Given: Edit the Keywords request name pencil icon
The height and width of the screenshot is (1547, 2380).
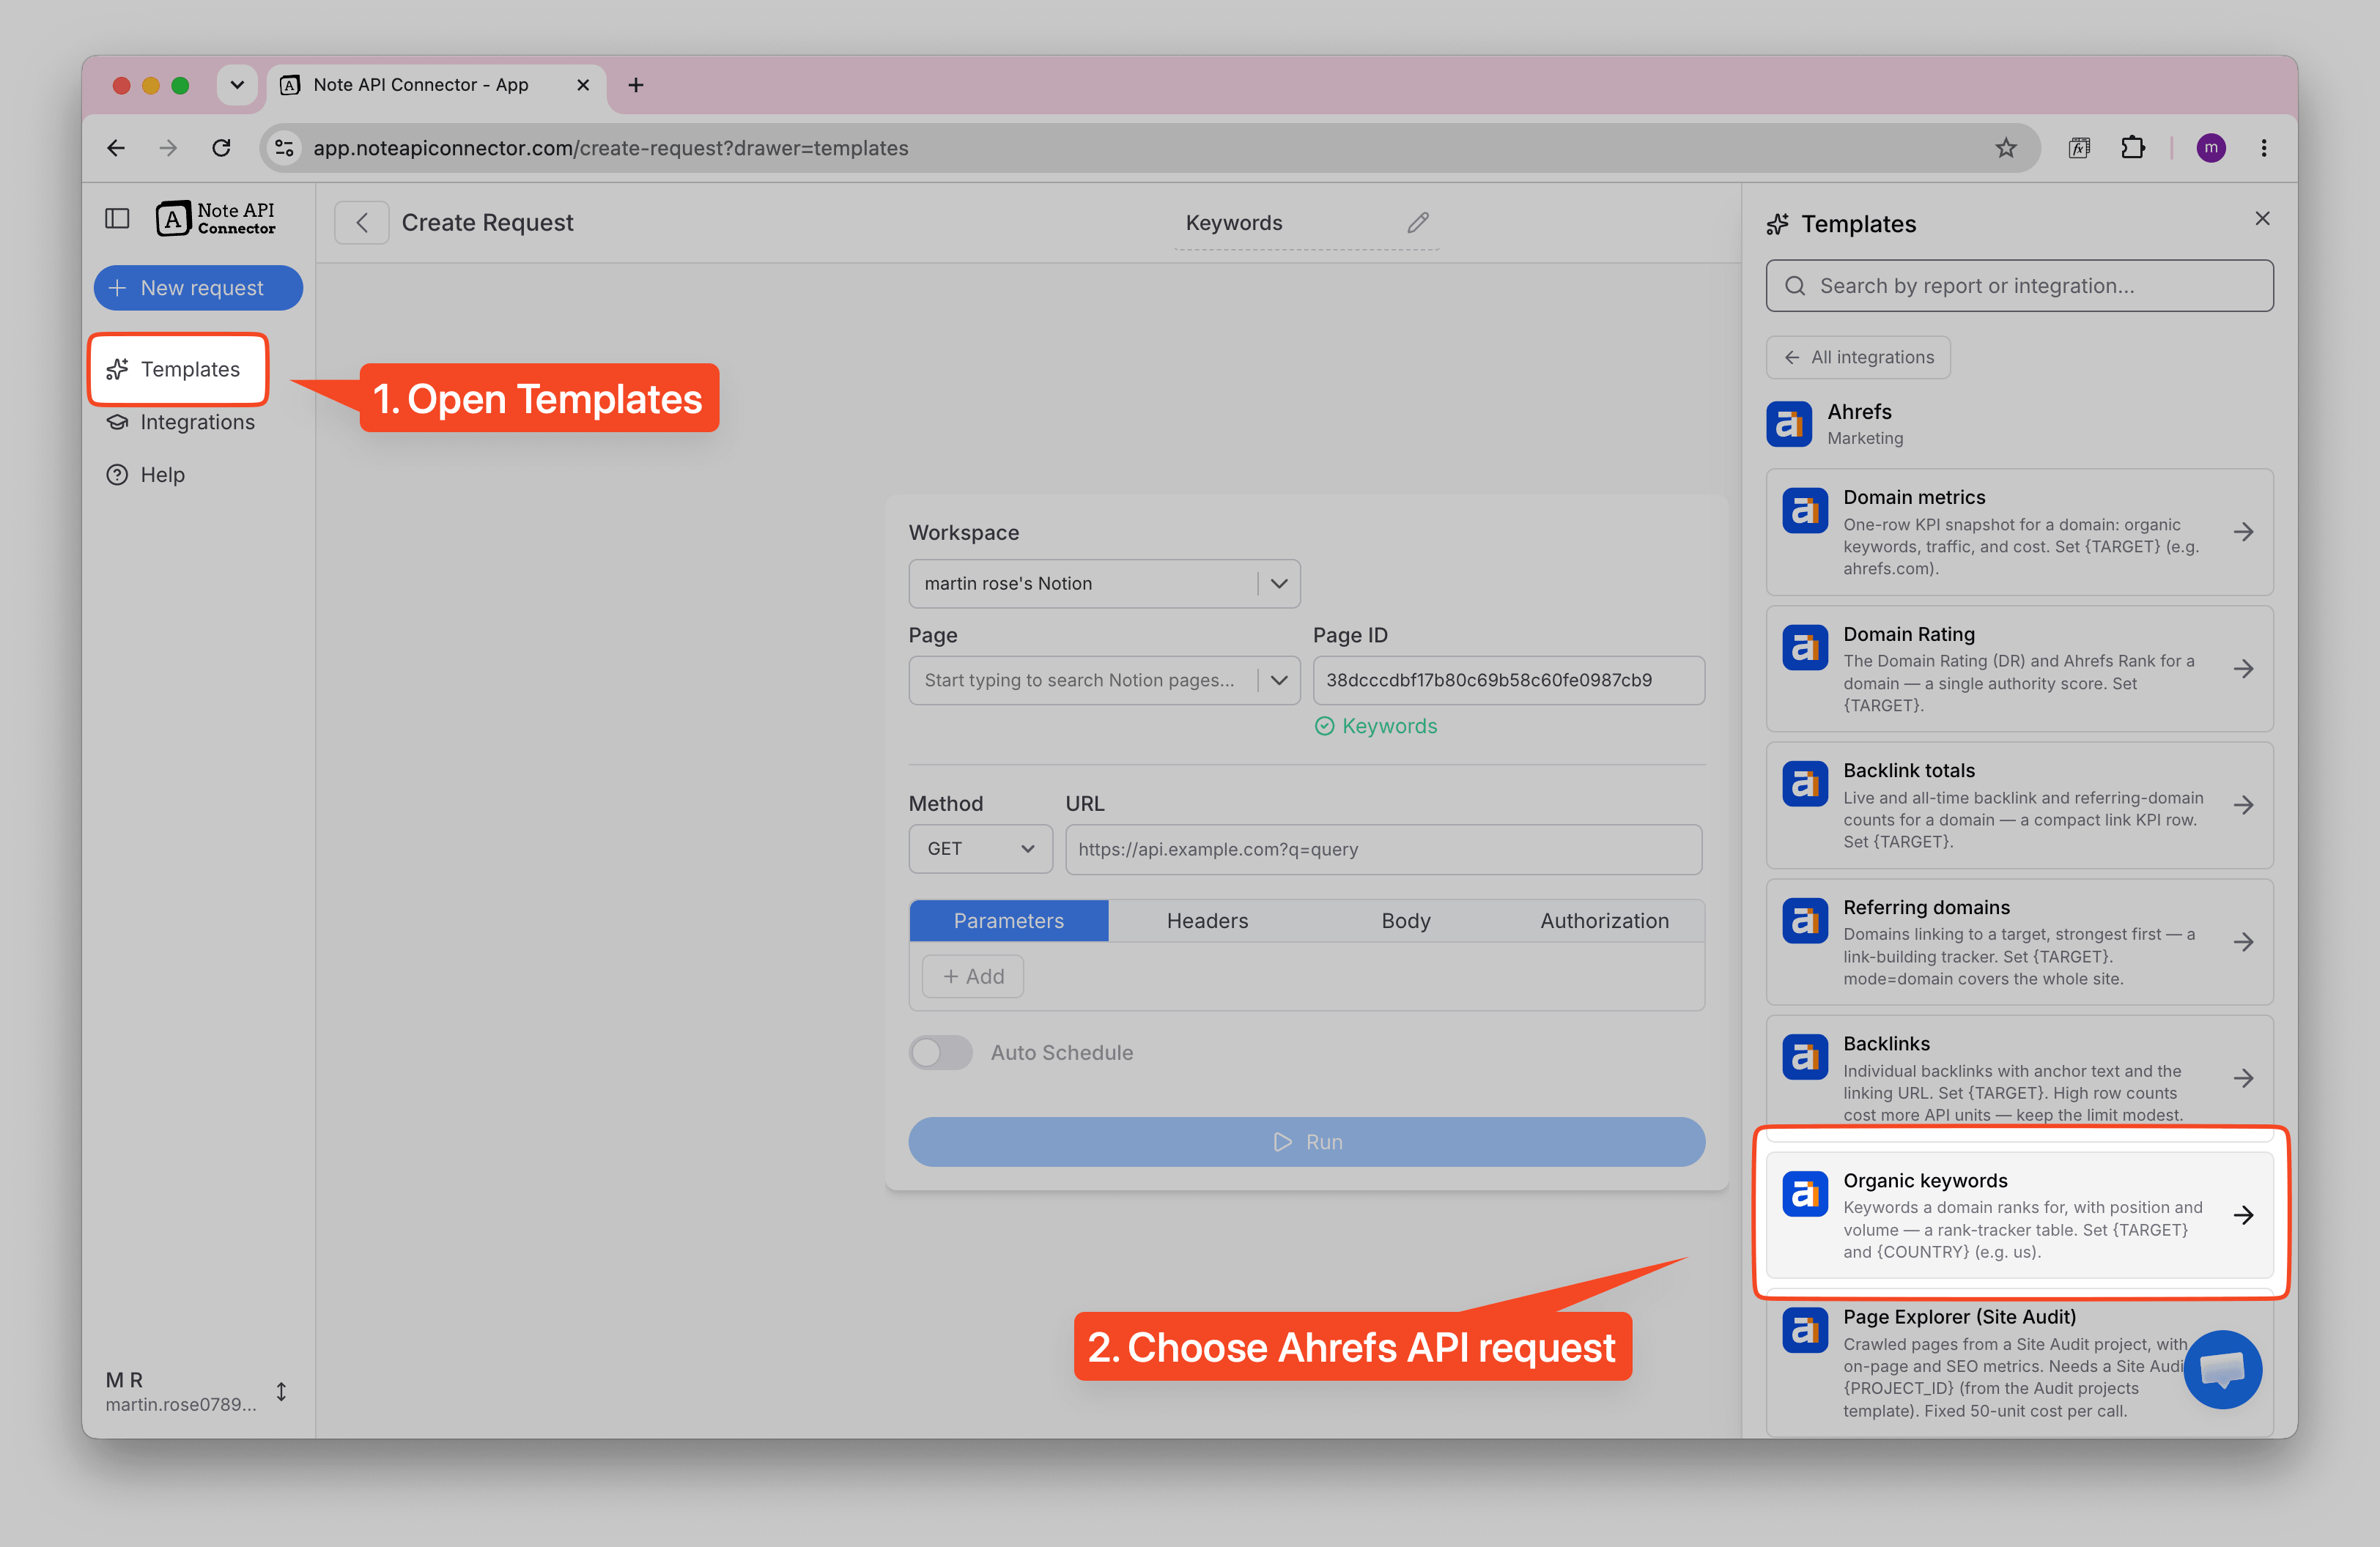Looking at the screenshot, I should (x=1417, y=222).
